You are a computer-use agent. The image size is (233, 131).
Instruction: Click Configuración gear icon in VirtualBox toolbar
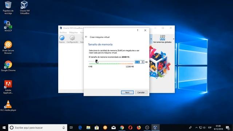(72, 39)
